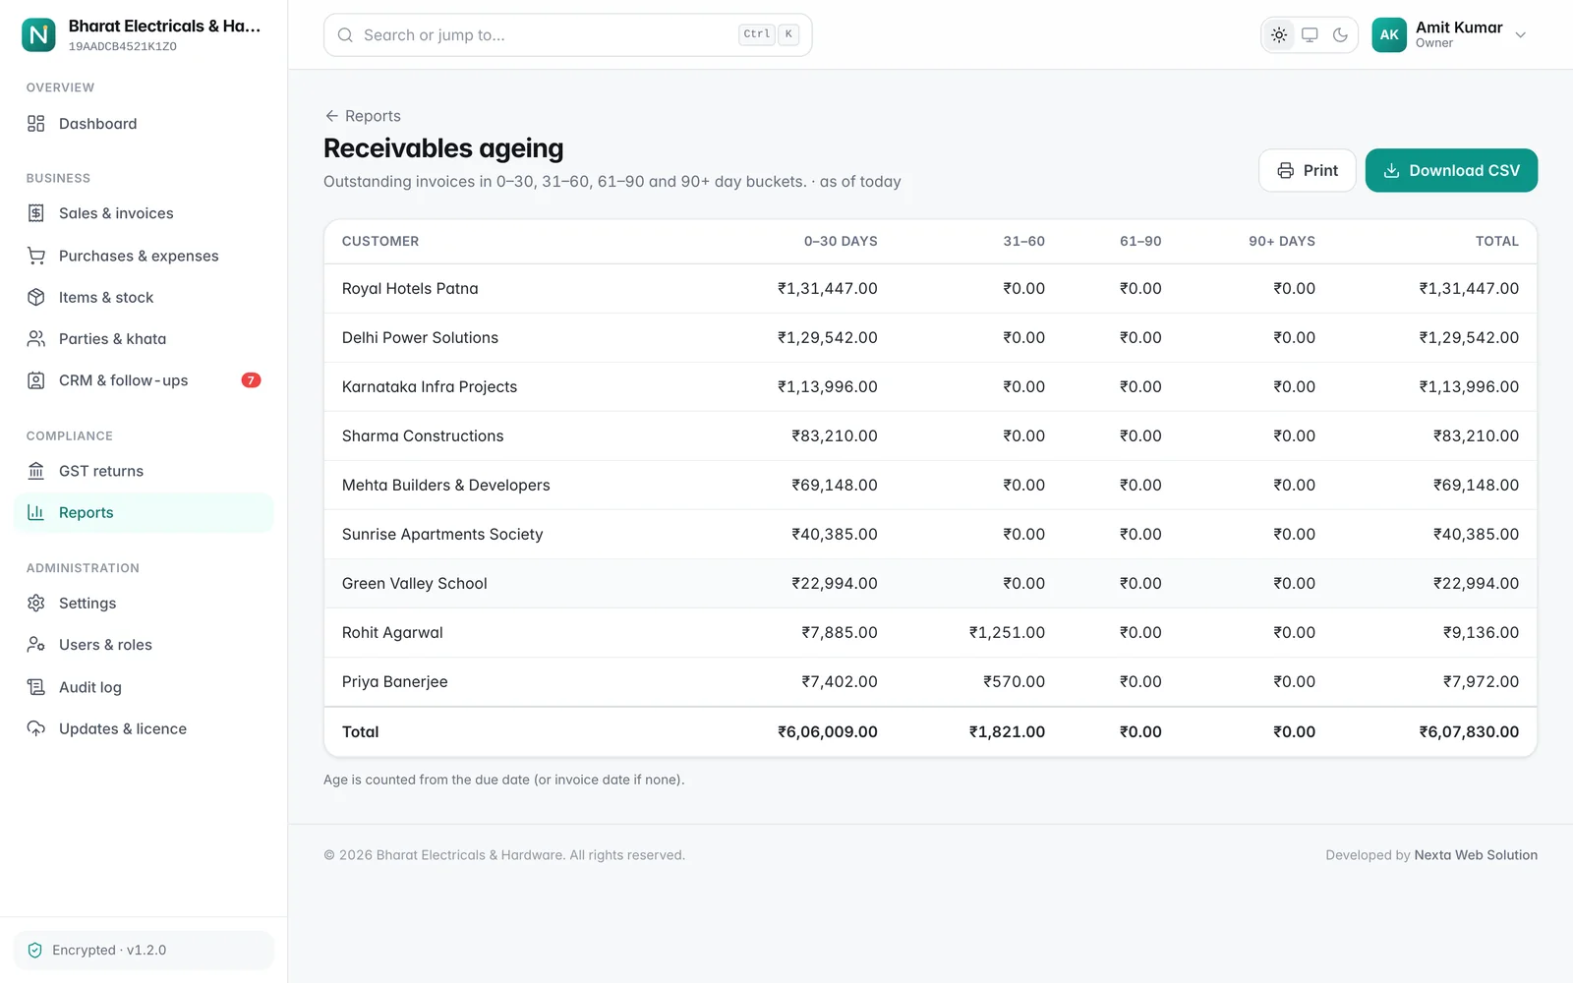Select Delhi Power Solutions customer name
The height and width of the screenshot is (983, 1573).
(x=420, y=337)
